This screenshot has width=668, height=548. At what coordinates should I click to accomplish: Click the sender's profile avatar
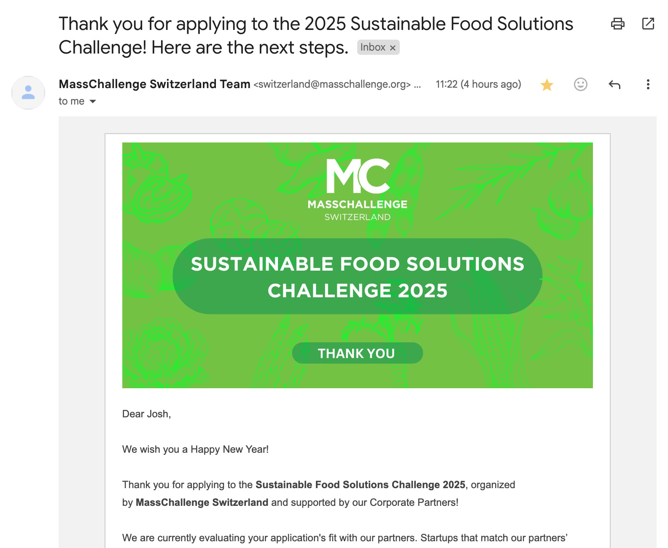(x=28, y=93)
